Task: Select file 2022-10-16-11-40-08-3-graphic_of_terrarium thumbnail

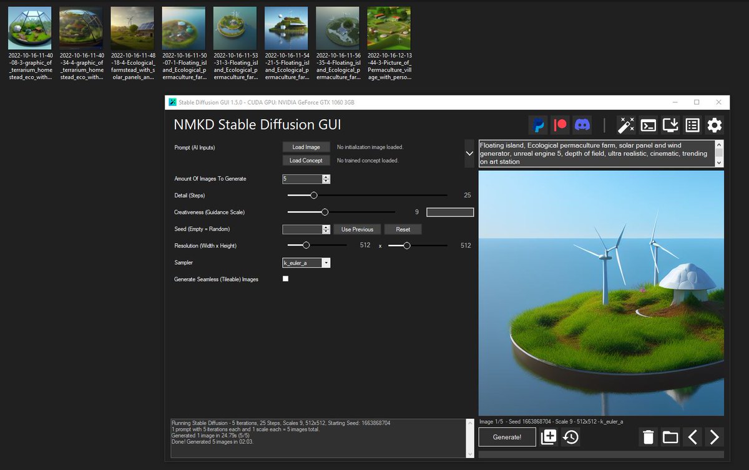Action: click(29, 28)
